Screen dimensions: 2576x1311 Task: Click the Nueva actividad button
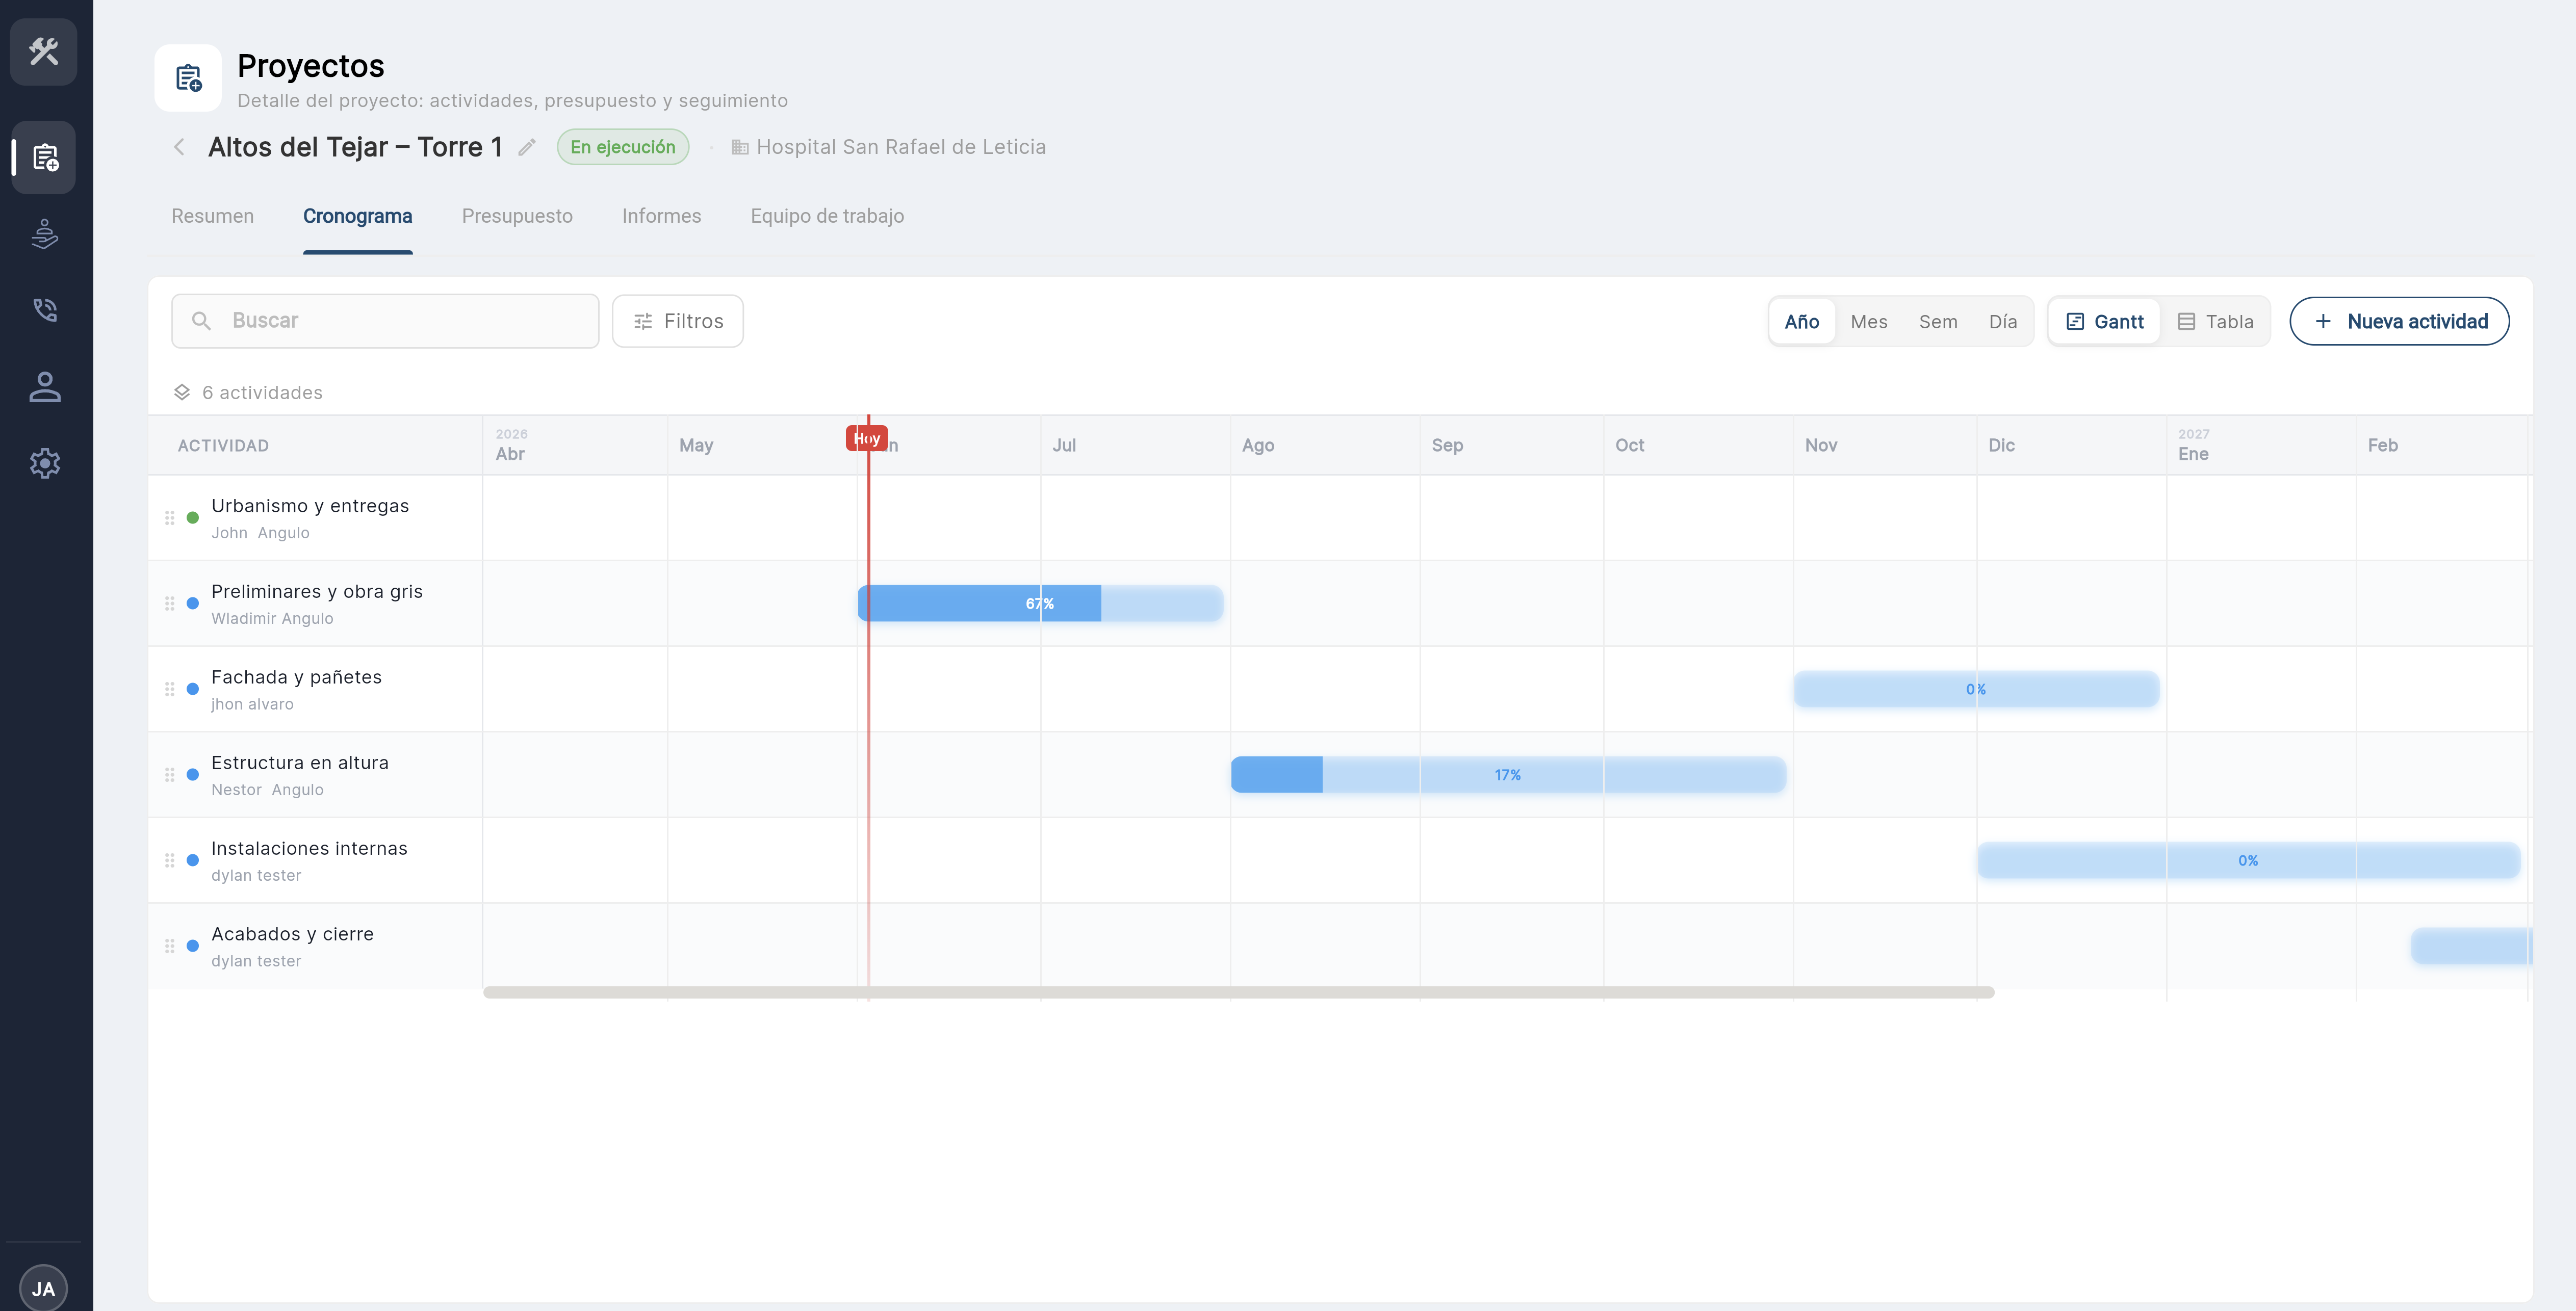(2399, 321)
